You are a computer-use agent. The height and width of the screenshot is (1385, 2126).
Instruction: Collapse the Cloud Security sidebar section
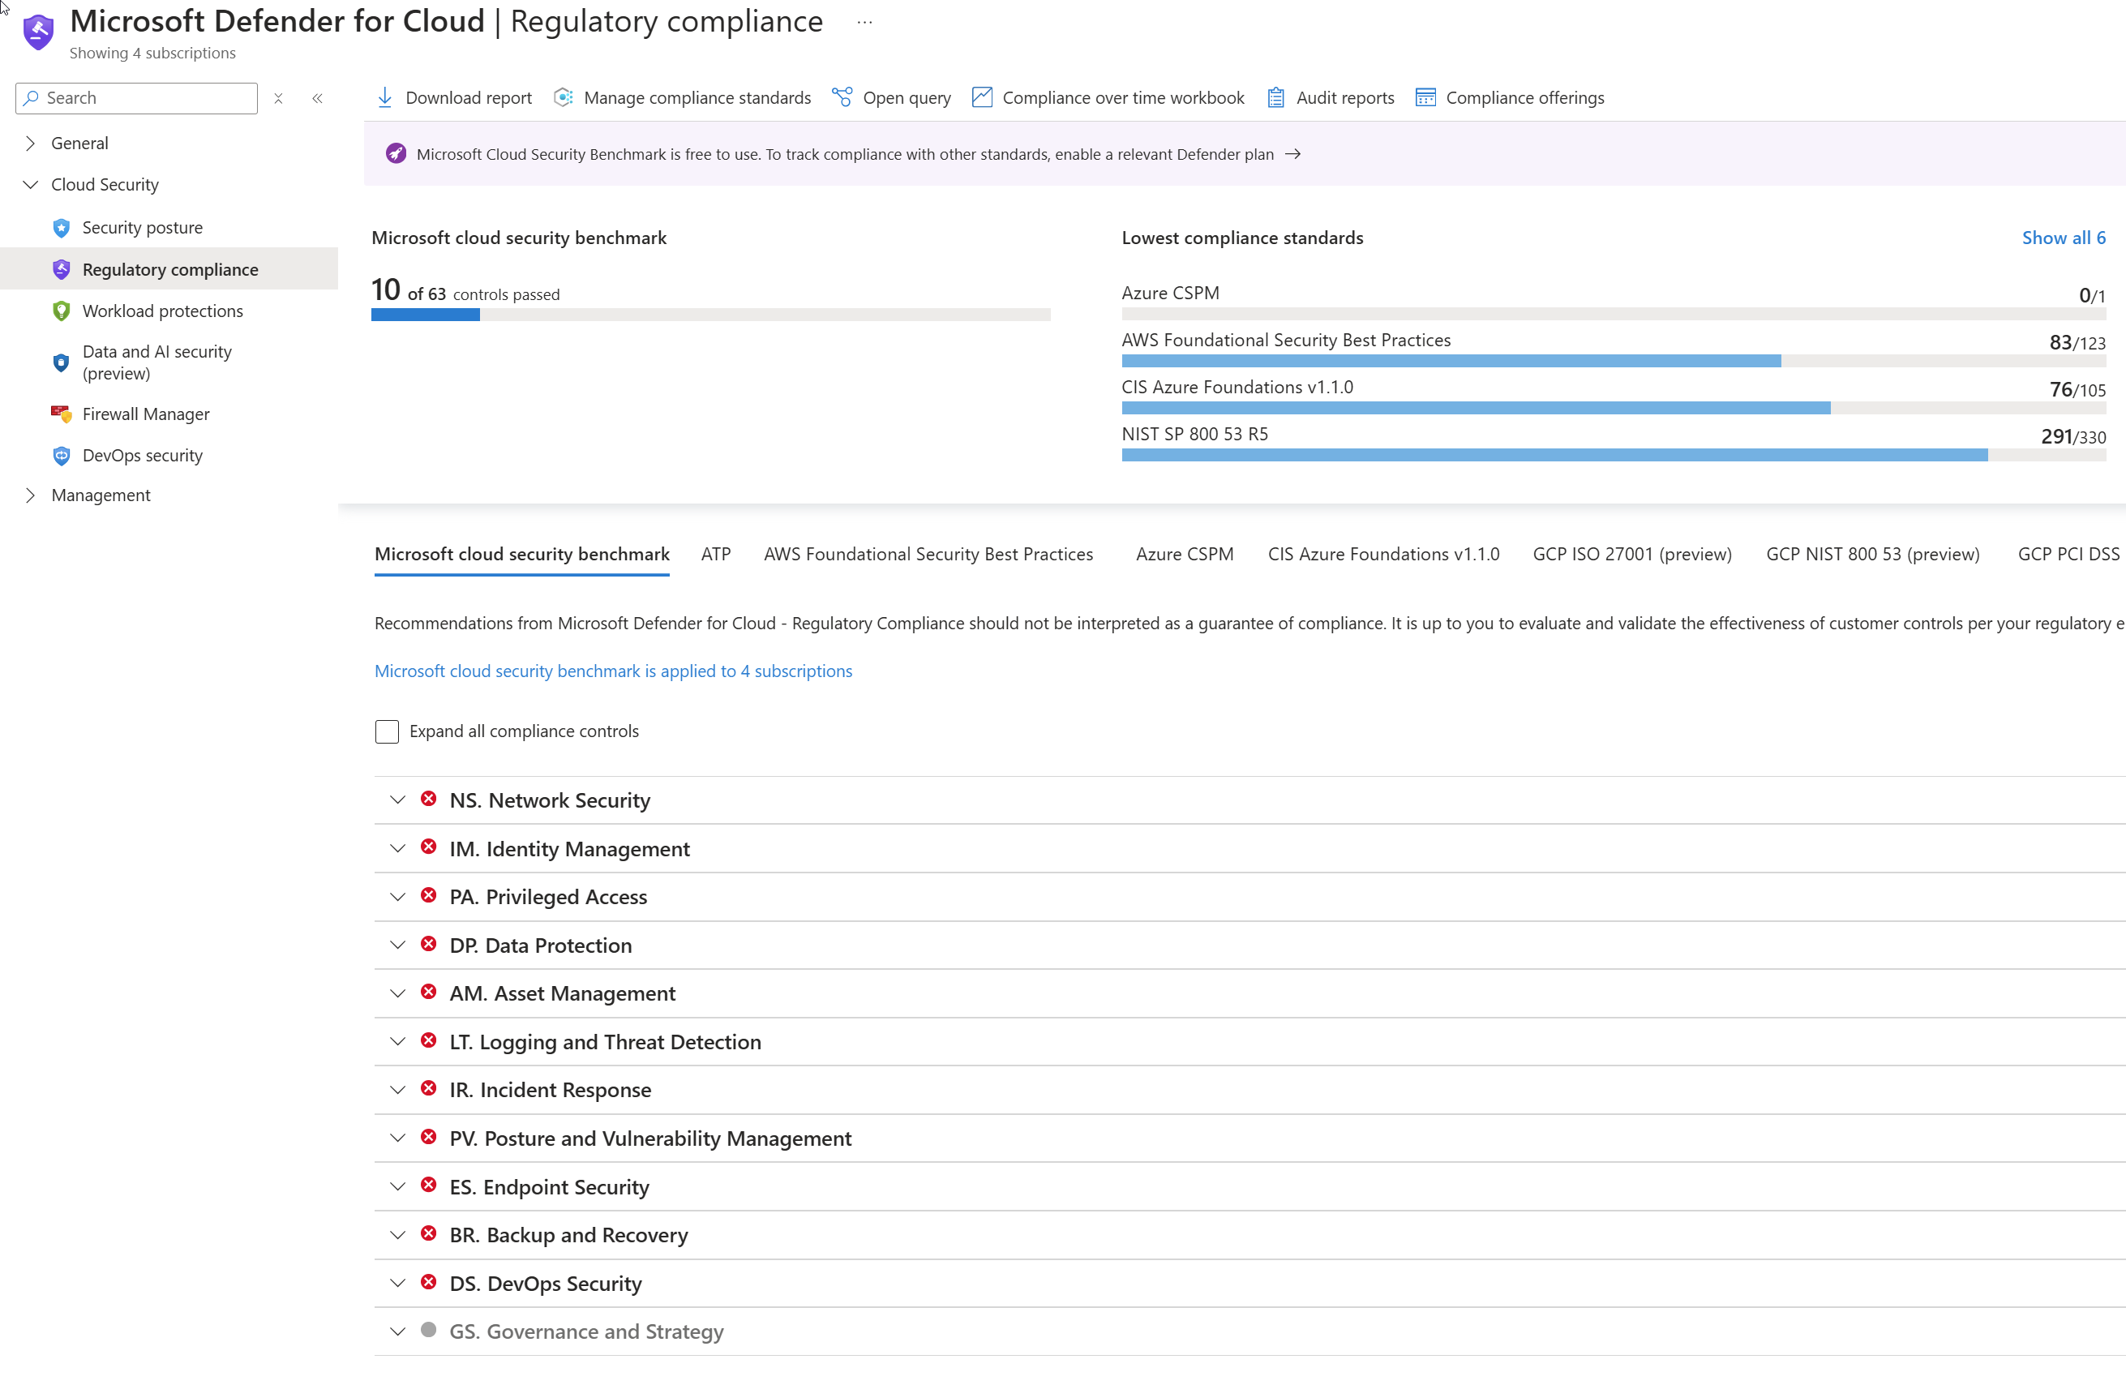coord(30,184)
